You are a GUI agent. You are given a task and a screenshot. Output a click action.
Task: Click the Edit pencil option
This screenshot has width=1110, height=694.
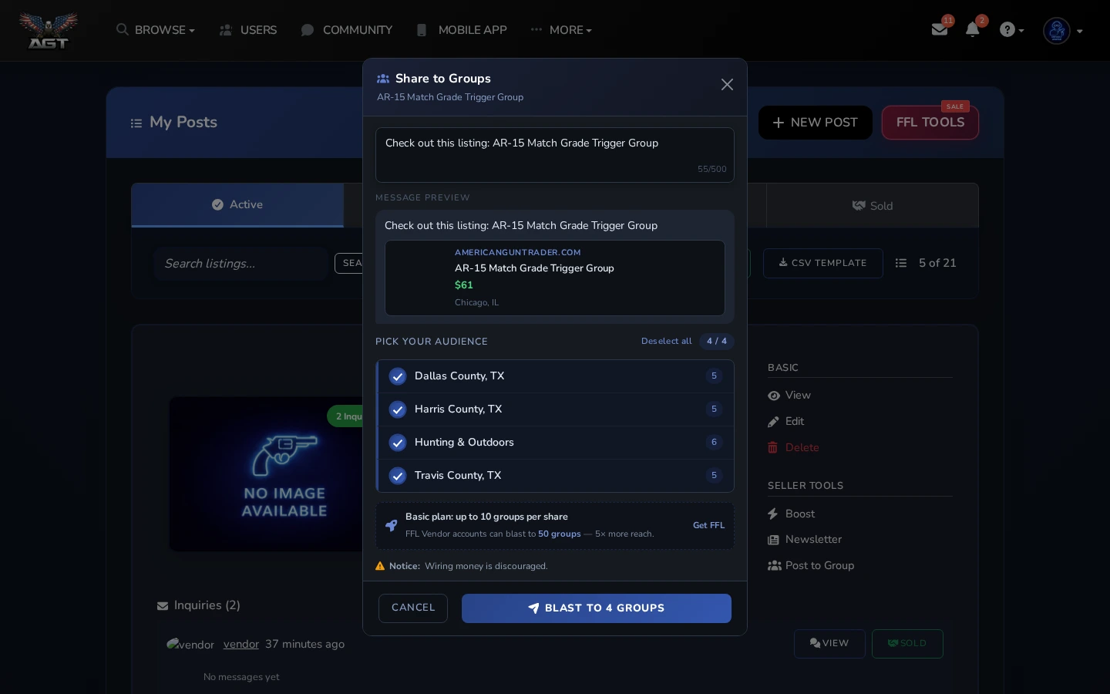pos(786,422)
